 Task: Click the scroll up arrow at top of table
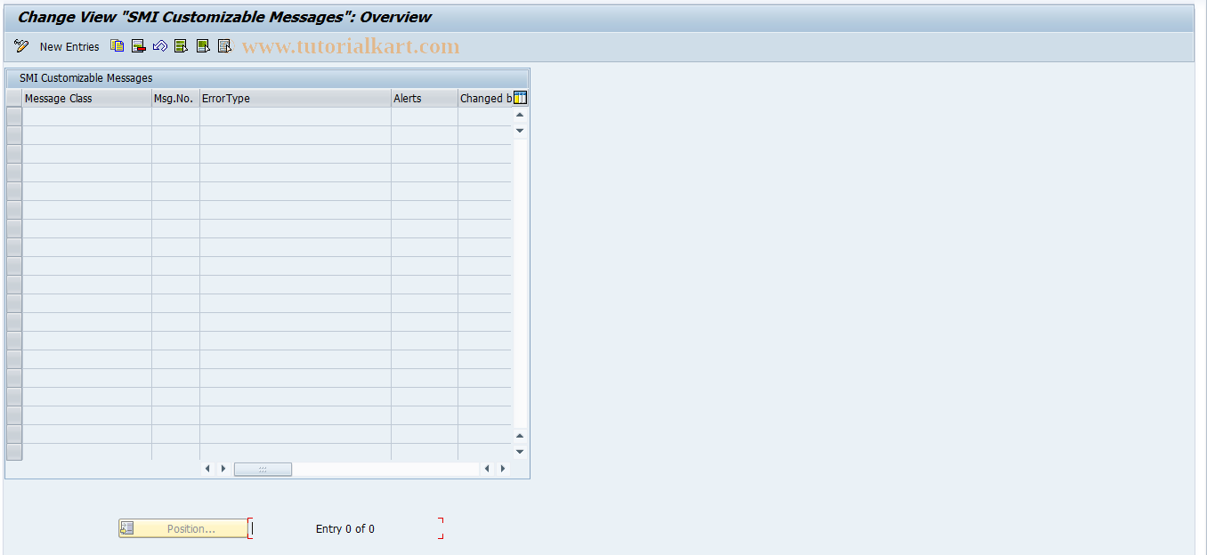click(x=521, y=115)
